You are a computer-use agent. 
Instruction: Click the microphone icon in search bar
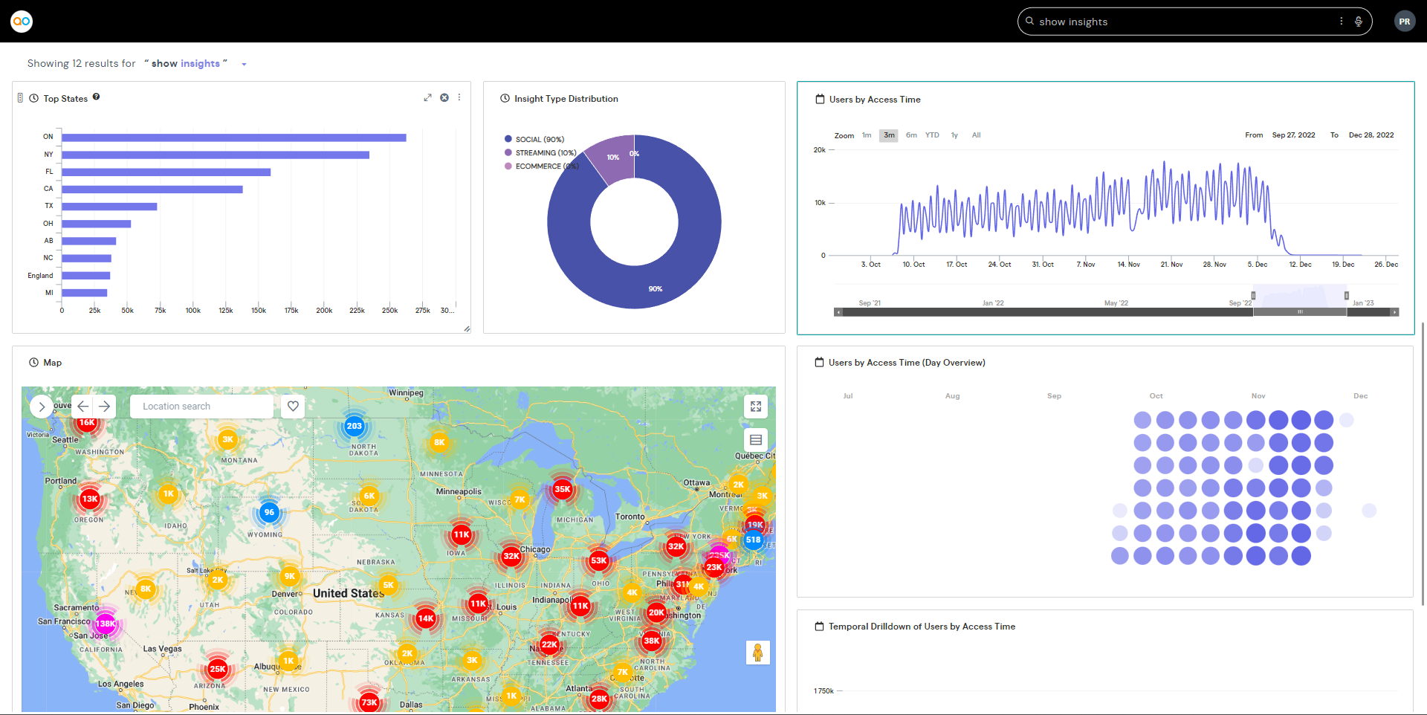(1359, 22)
